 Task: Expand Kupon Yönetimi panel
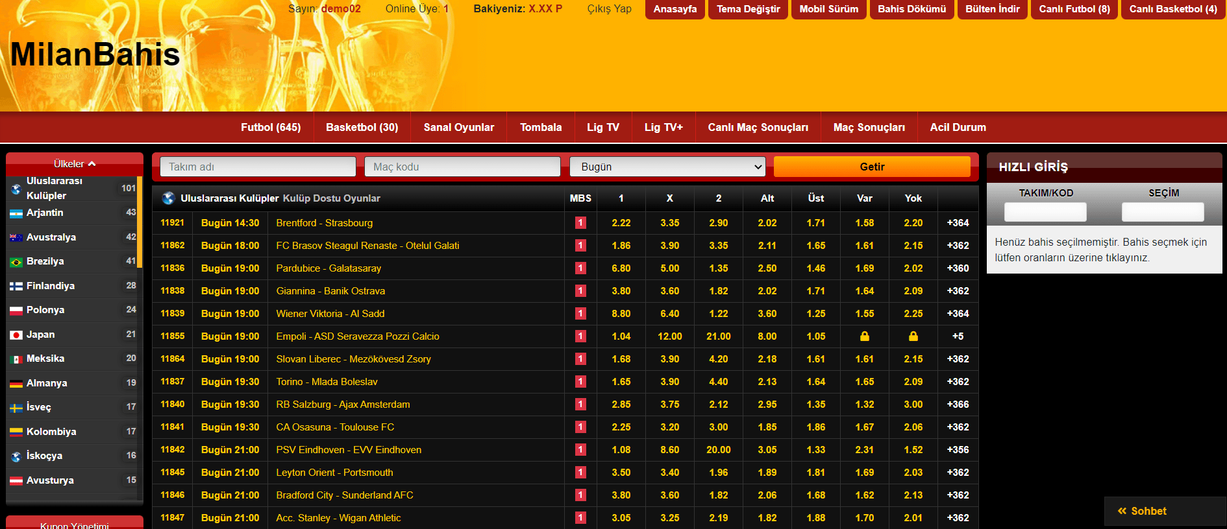pos(75,524)
